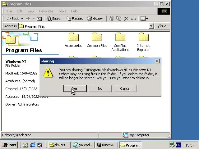Click the My Computer status bar zone

[146, 135]
